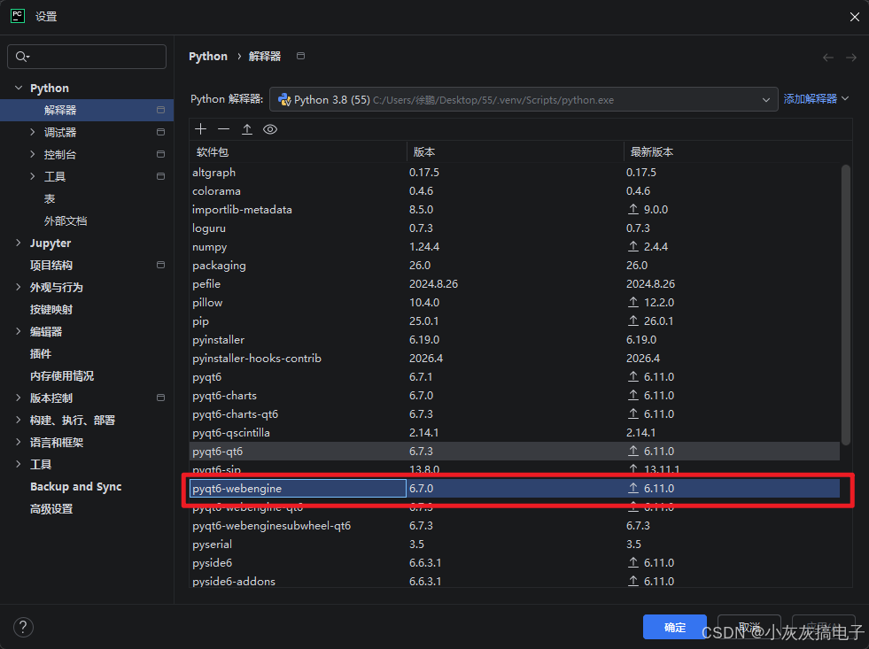Select the pyside6 package row
The width and height of the screenshot is (869, 649).
pyautogui.click(x=515, y=562)
